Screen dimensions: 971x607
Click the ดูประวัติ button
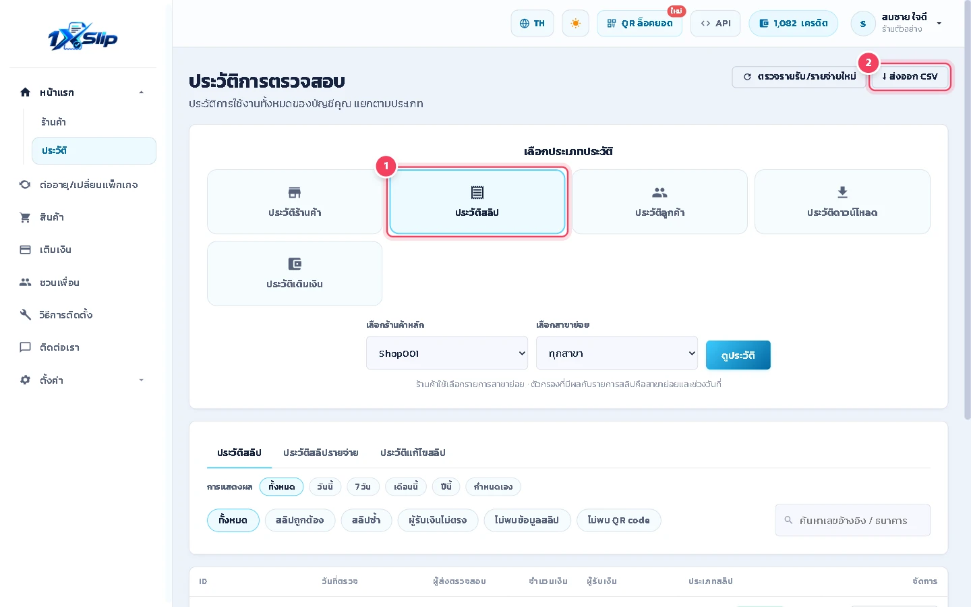pos(738,355)
